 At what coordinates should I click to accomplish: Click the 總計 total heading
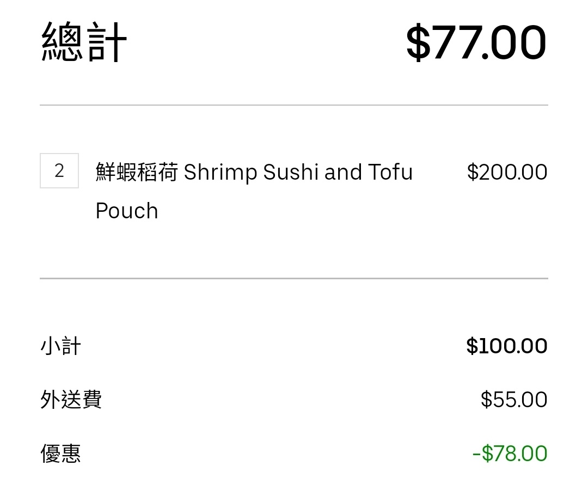[x=84, y=41]
